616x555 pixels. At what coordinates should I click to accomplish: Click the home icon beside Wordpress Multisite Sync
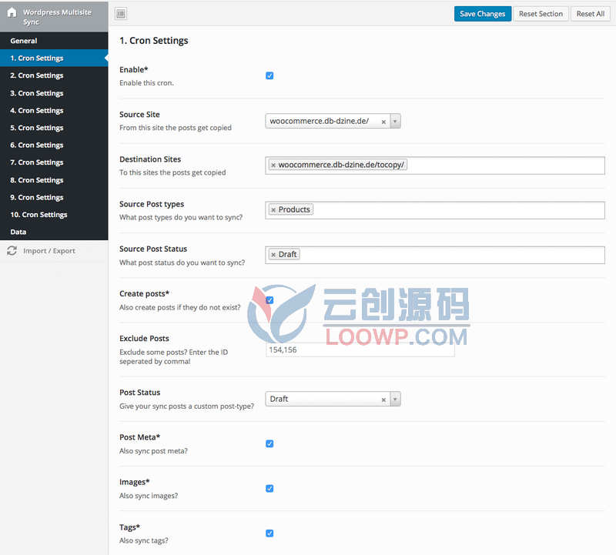[12, 12]
